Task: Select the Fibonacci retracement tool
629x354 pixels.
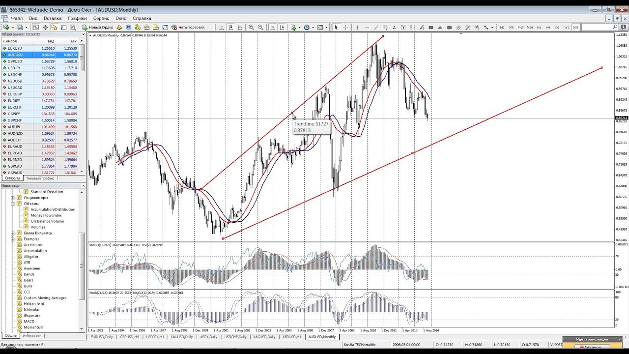Action: 385,28
